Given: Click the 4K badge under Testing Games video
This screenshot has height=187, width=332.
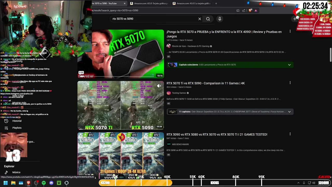Looking at the screenshot, I should (169, 103).
